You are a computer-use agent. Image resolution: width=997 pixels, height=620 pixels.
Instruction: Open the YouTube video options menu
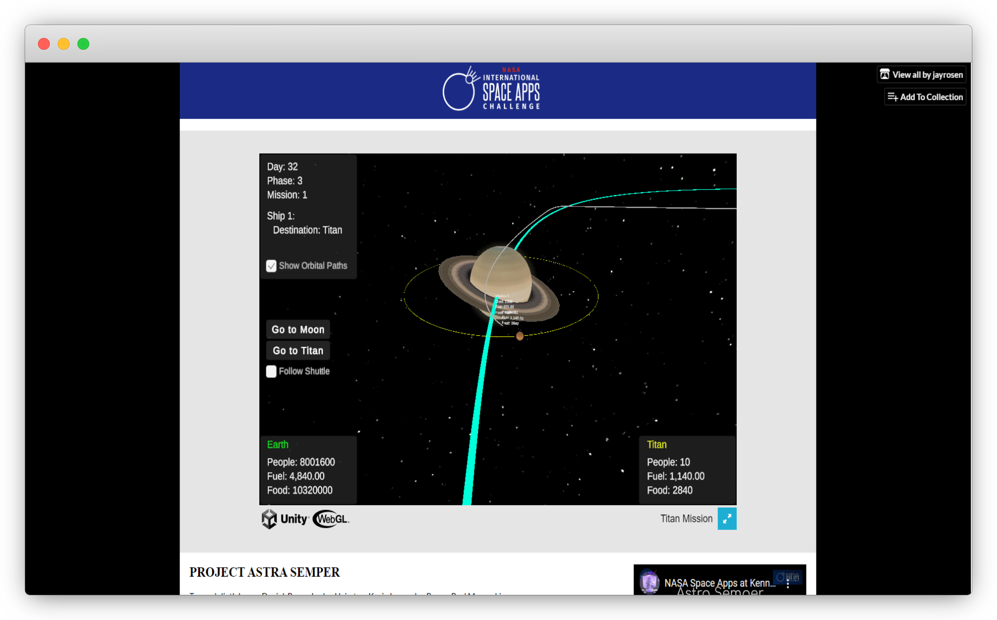coord(787,583)
